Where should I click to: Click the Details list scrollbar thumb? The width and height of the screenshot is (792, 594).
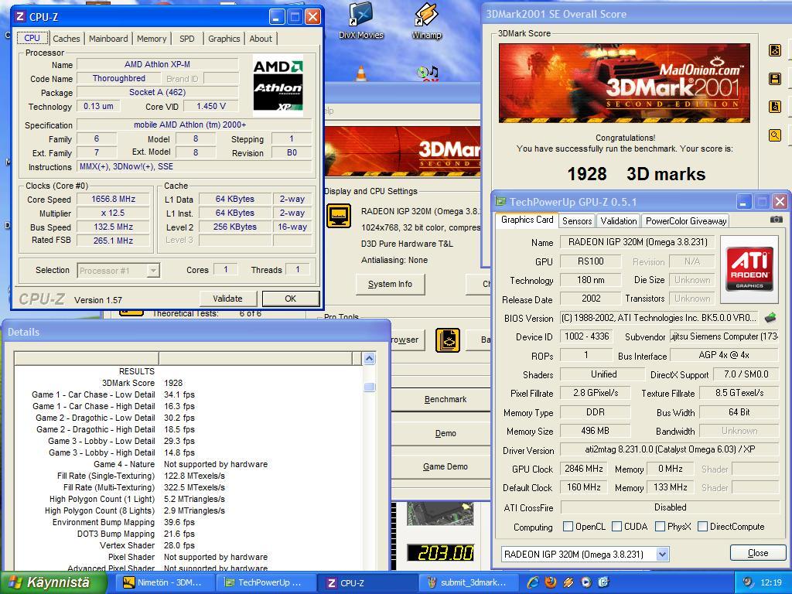[369, 387]
